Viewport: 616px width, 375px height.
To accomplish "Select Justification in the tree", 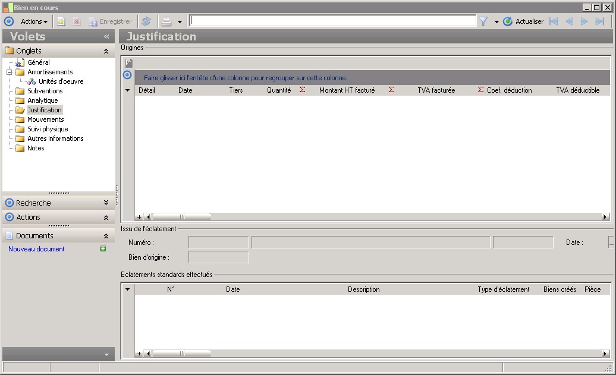I will click(x=45, y=110).
